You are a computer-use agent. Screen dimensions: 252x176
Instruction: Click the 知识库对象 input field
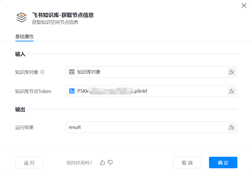(x=152, y=72)
